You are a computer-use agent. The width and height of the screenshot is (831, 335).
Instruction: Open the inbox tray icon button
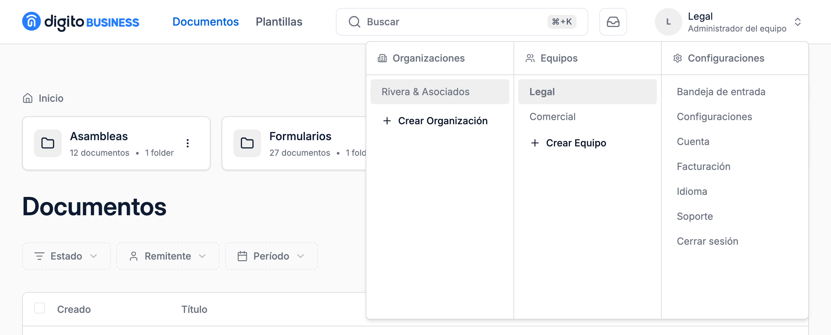coord(613,22)
